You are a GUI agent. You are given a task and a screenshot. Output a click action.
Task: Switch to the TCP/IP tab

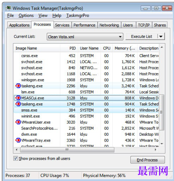(144, 25)
